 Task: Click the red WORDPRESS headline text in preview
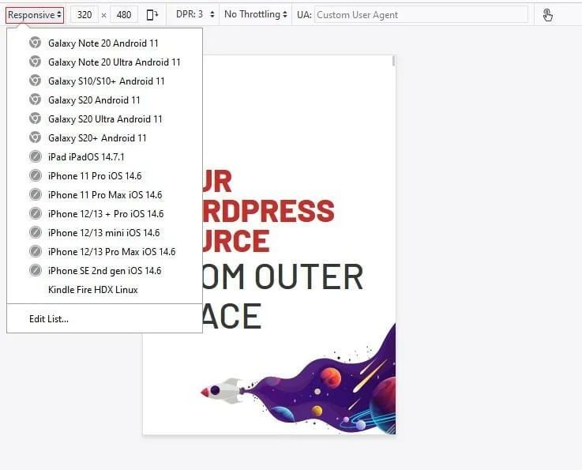pyautogui.click(x=268, y=211)
